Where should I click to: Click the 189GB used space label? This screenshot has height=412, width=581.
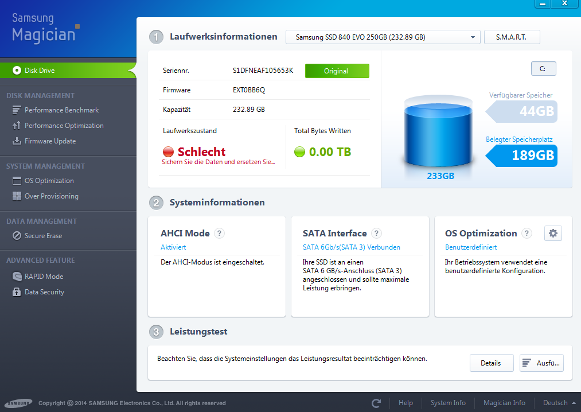pyautogui.click(x=522, y=156)
